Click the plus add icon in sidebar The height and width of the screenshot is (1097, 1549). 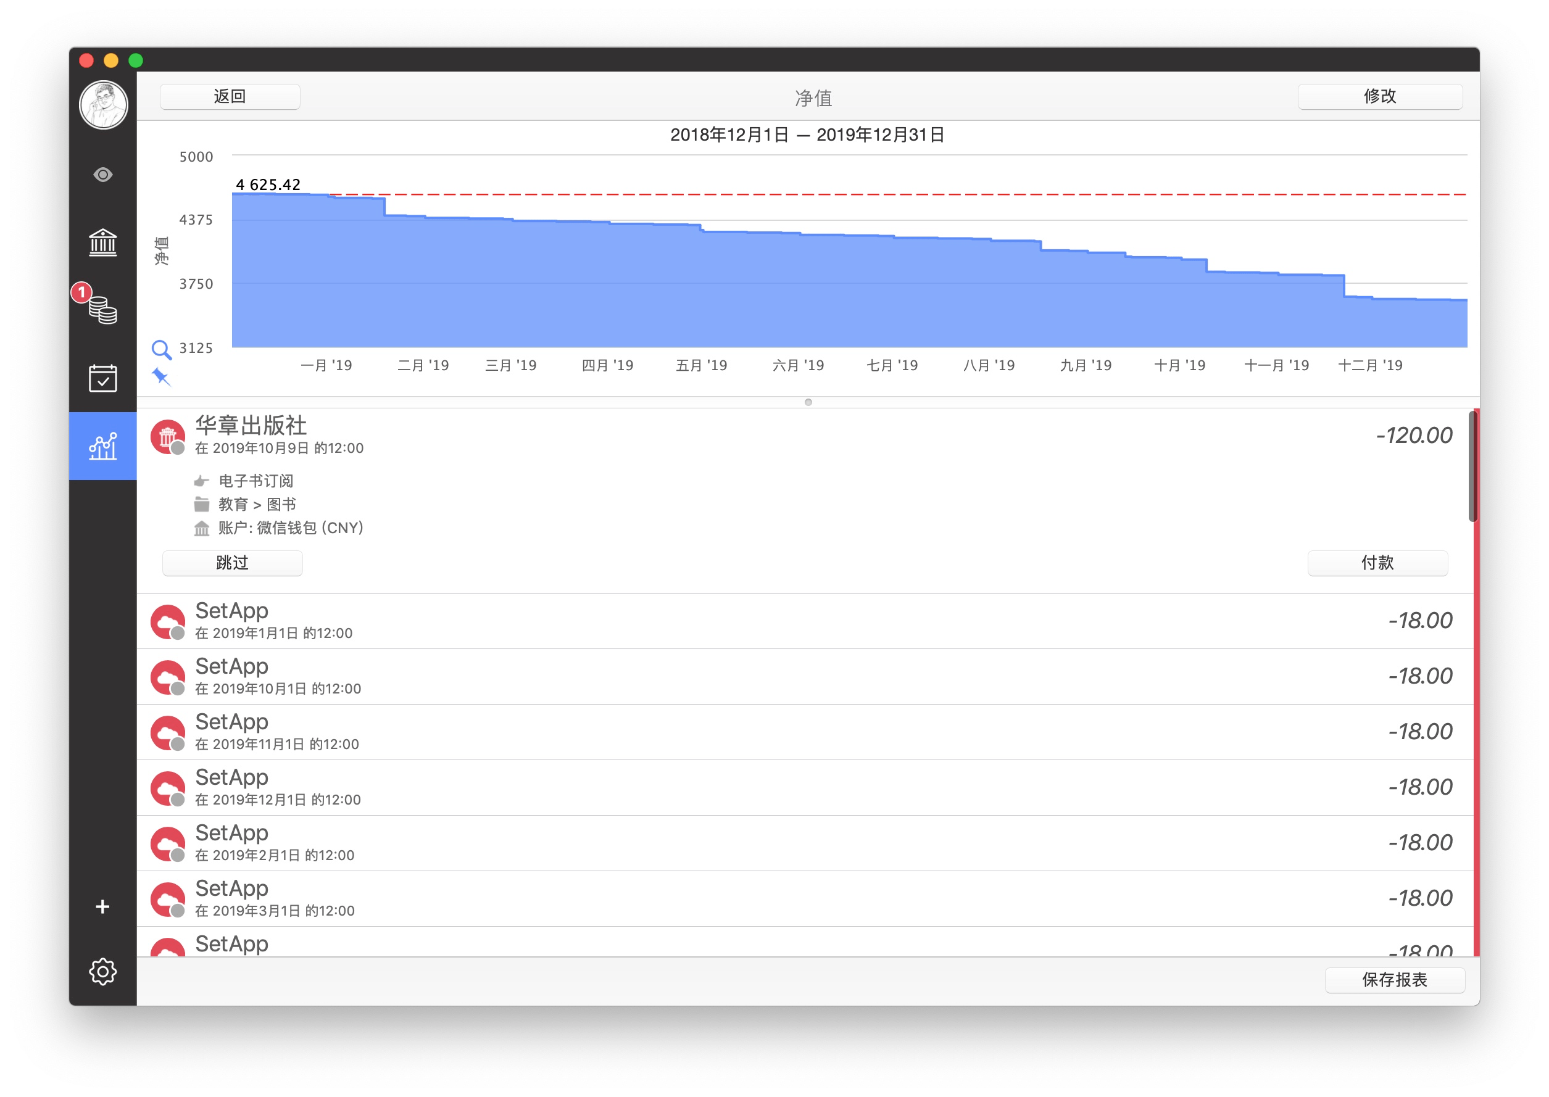click(102, 906)
